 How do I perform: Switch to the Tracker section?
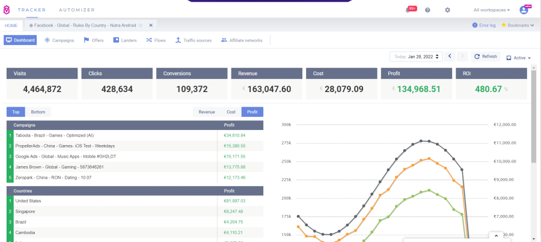[32, 10]
